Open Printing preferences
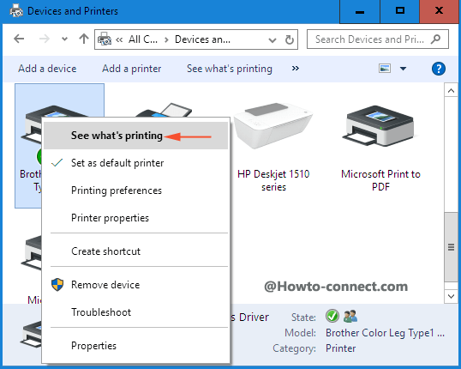The height and width of the screenshot is (369, 461). click(x=135, y=191)
